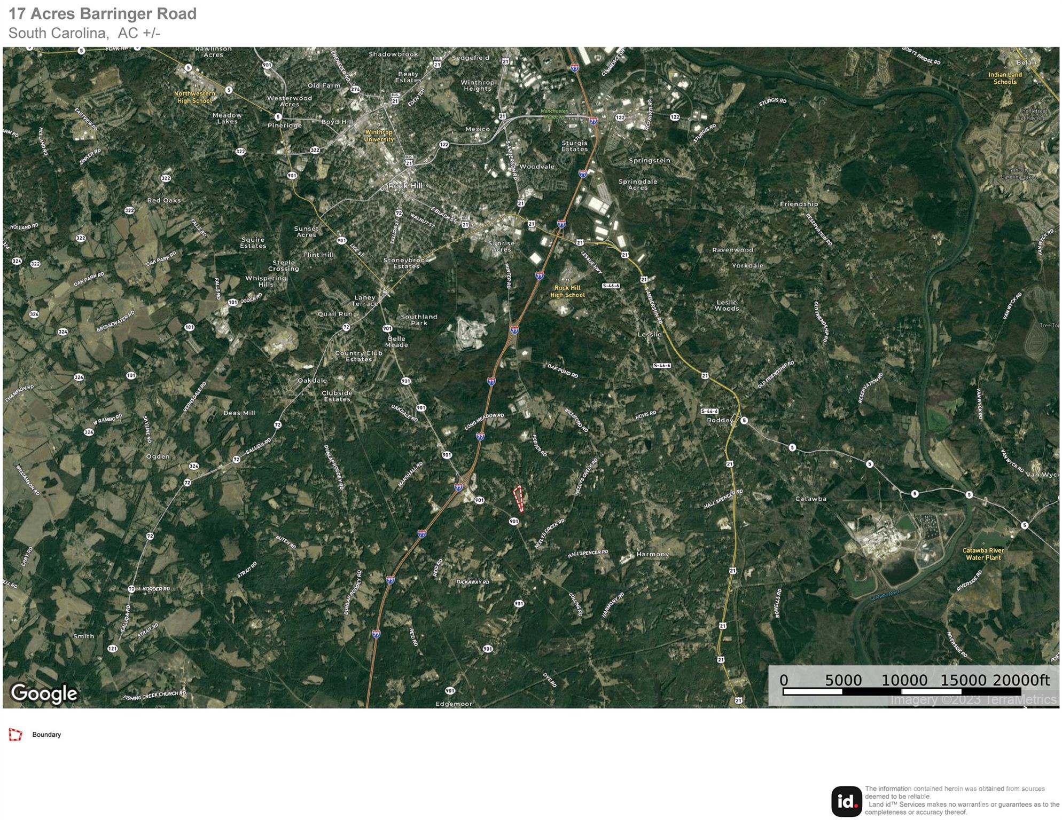
Task: Select the red dashed parcel boundary
Action: [519, 498]
